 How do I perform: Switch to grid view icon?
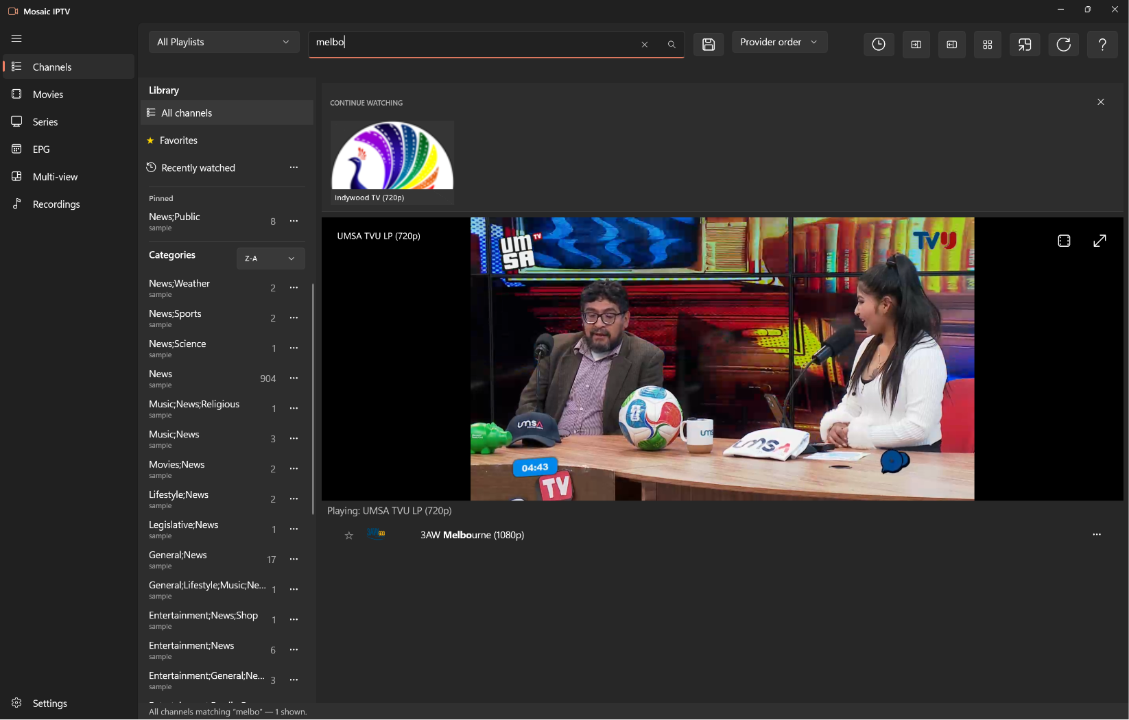point(988,45)
